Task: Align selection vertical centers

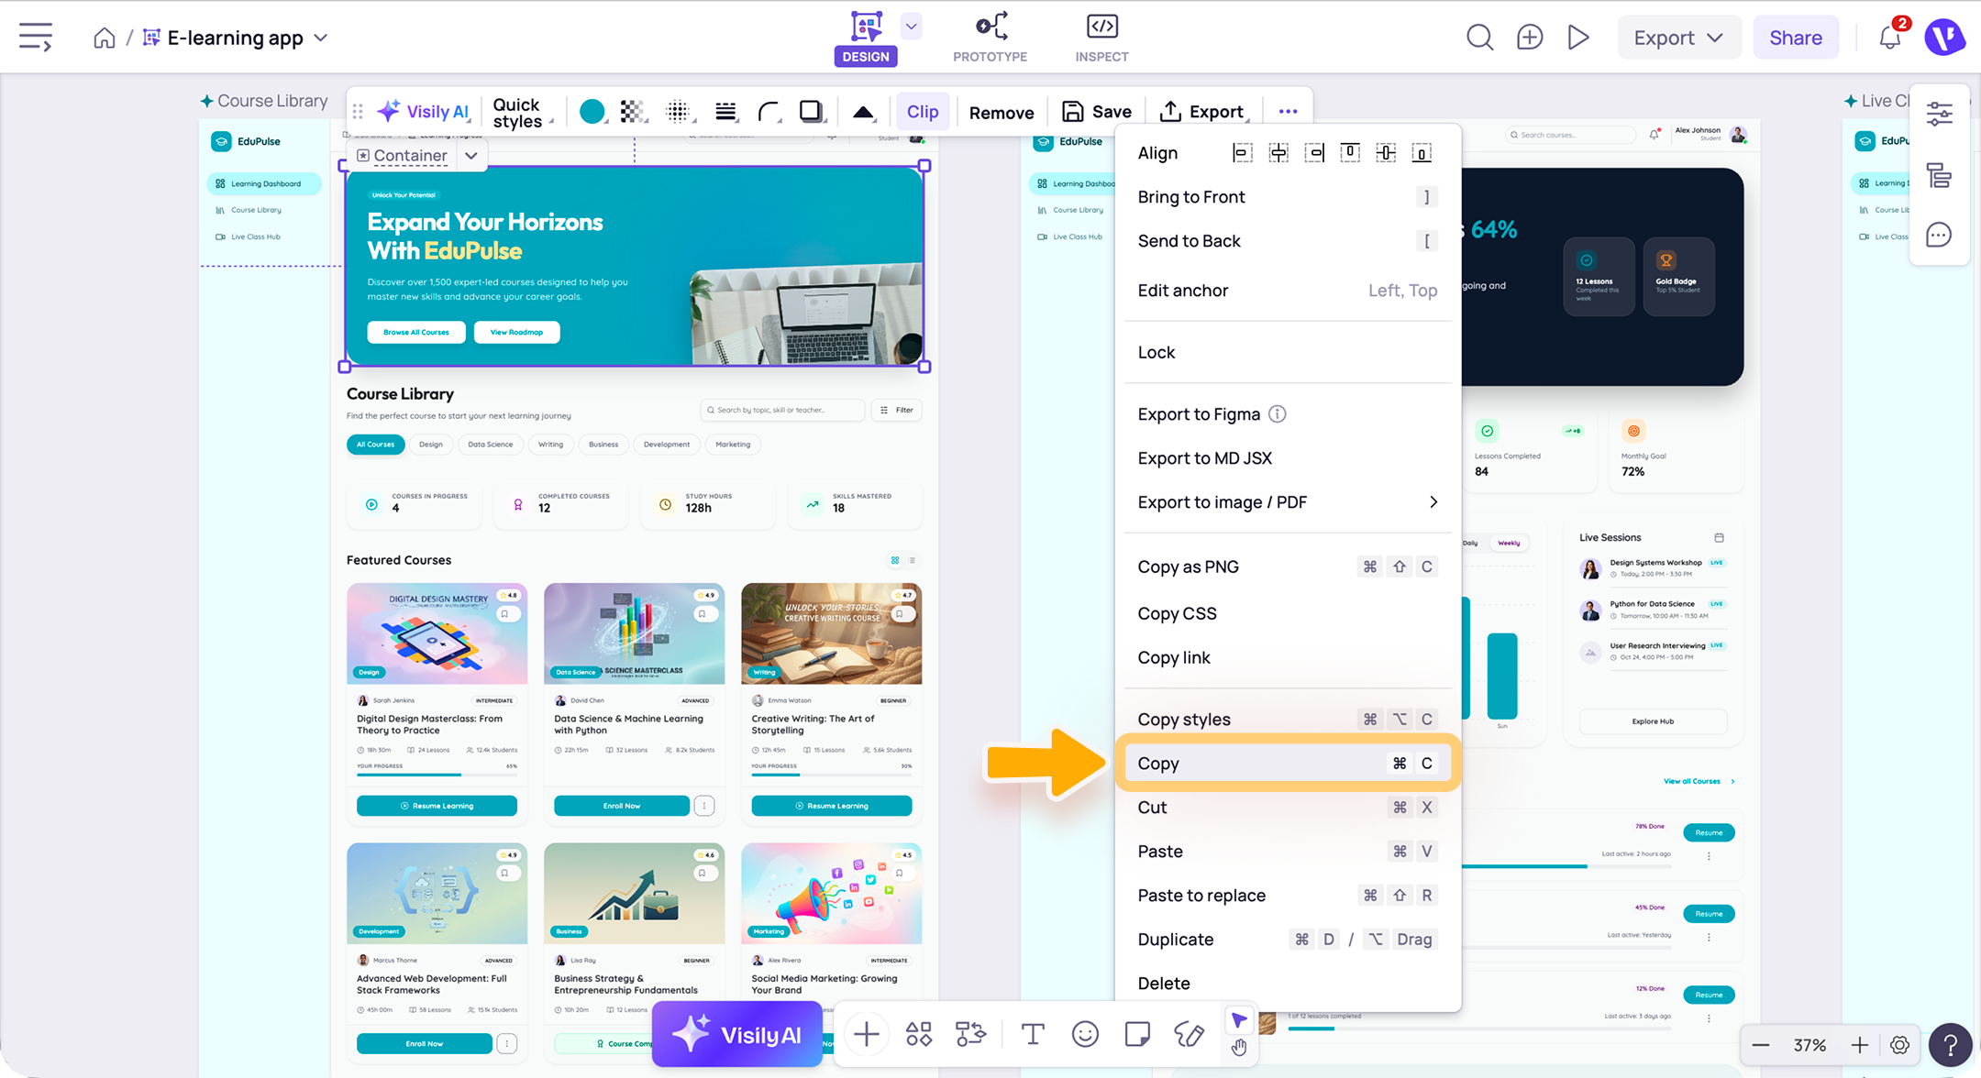Action: tap(1386, 153)
